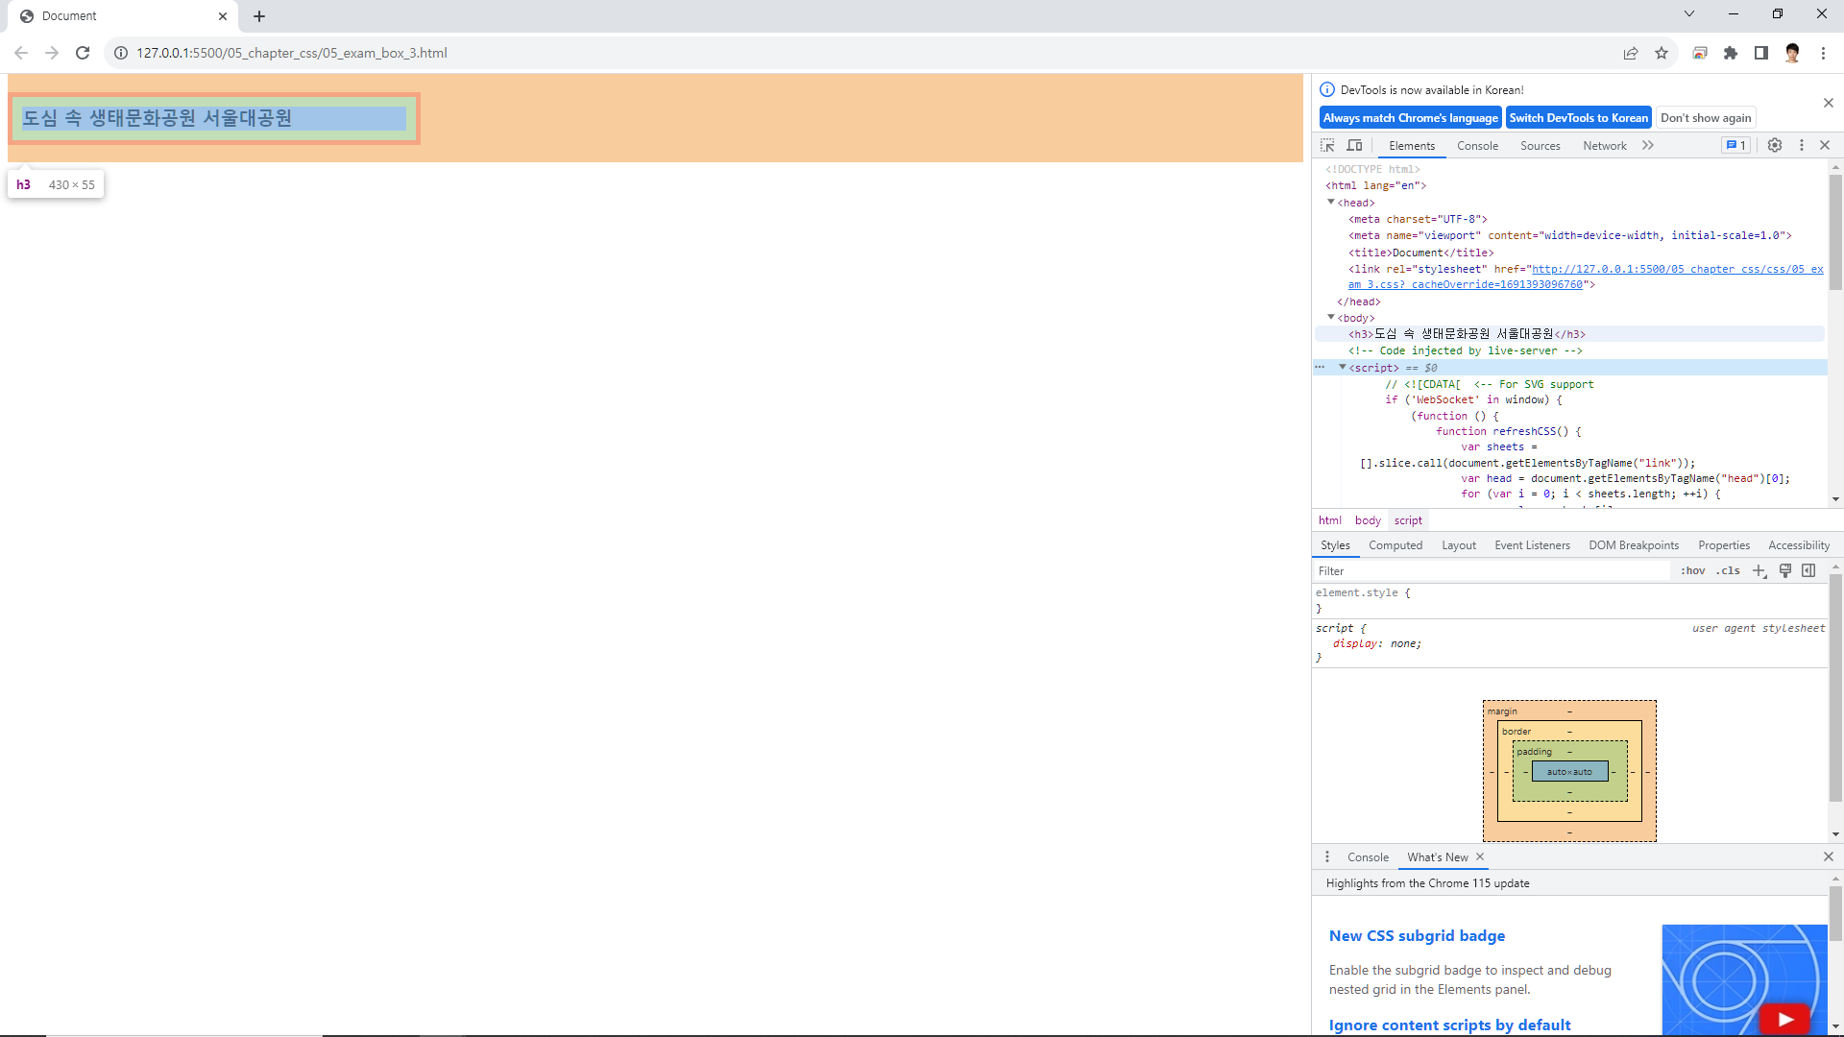Viewport: 1844px width, 1037px height.
Task: Open Chrome extensions puzzle icon
Action: [1731, 53]
